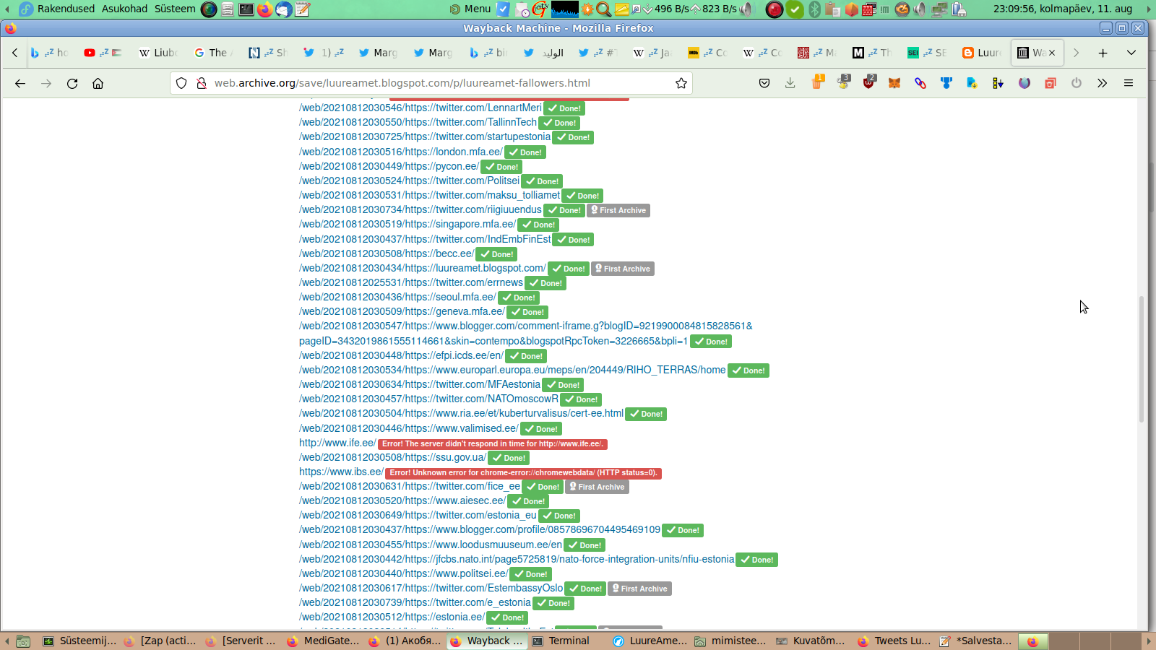Open the archived luureamet.blogspot.com link
The width and height of the screenshot is (1156, 650).
(422, 268)
